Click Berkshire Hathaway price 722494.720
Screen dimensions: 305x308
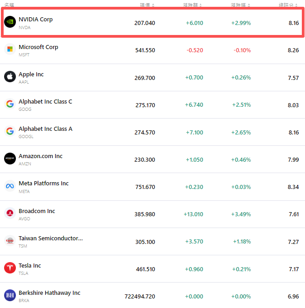coord(140,296)
